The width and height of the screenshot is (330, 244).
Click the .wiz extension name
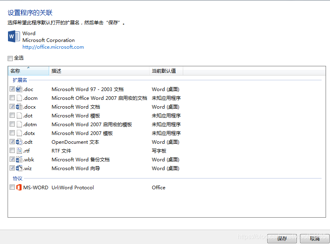(27, 168)
